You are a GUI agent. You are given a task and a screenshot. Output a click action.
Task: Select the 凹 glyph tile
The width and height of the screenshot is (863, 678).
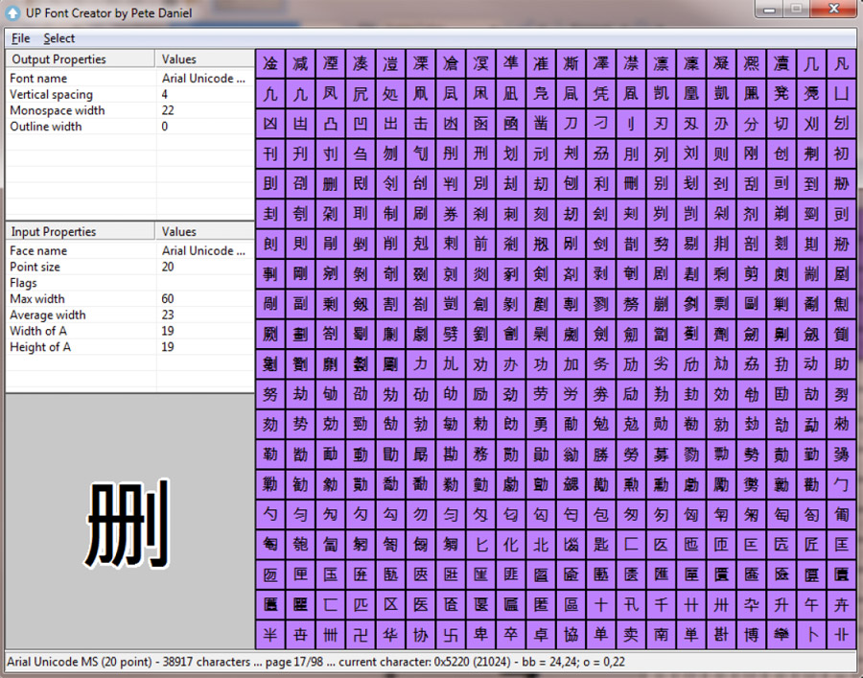click(x=360, y=125)
